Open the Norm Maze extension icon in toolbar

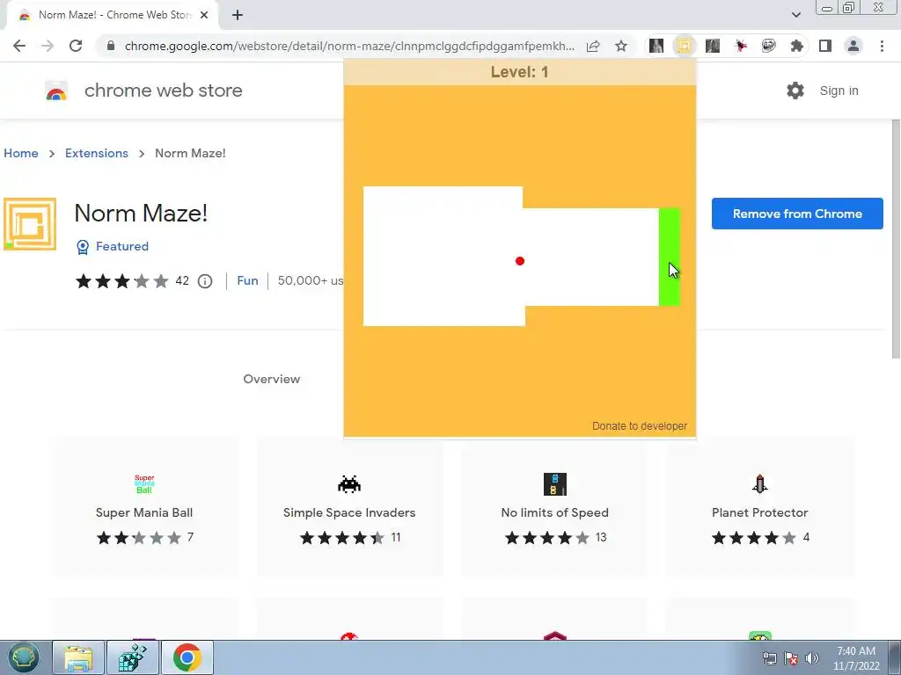click(685, 46)
